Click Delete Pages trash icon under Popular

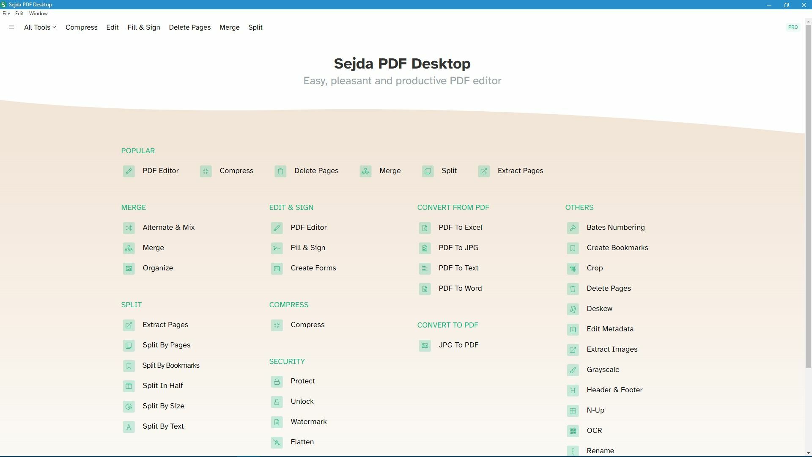280,171
